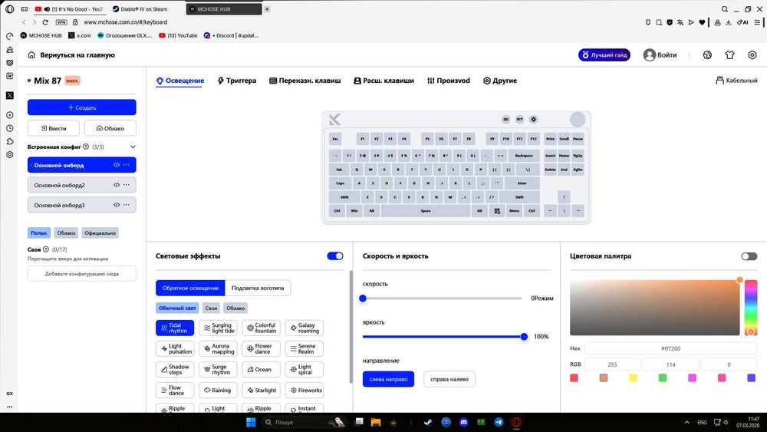Open the theme/skin shirt icon
The height and width of the screenshot is (432, 767).
tap(729, 54)
